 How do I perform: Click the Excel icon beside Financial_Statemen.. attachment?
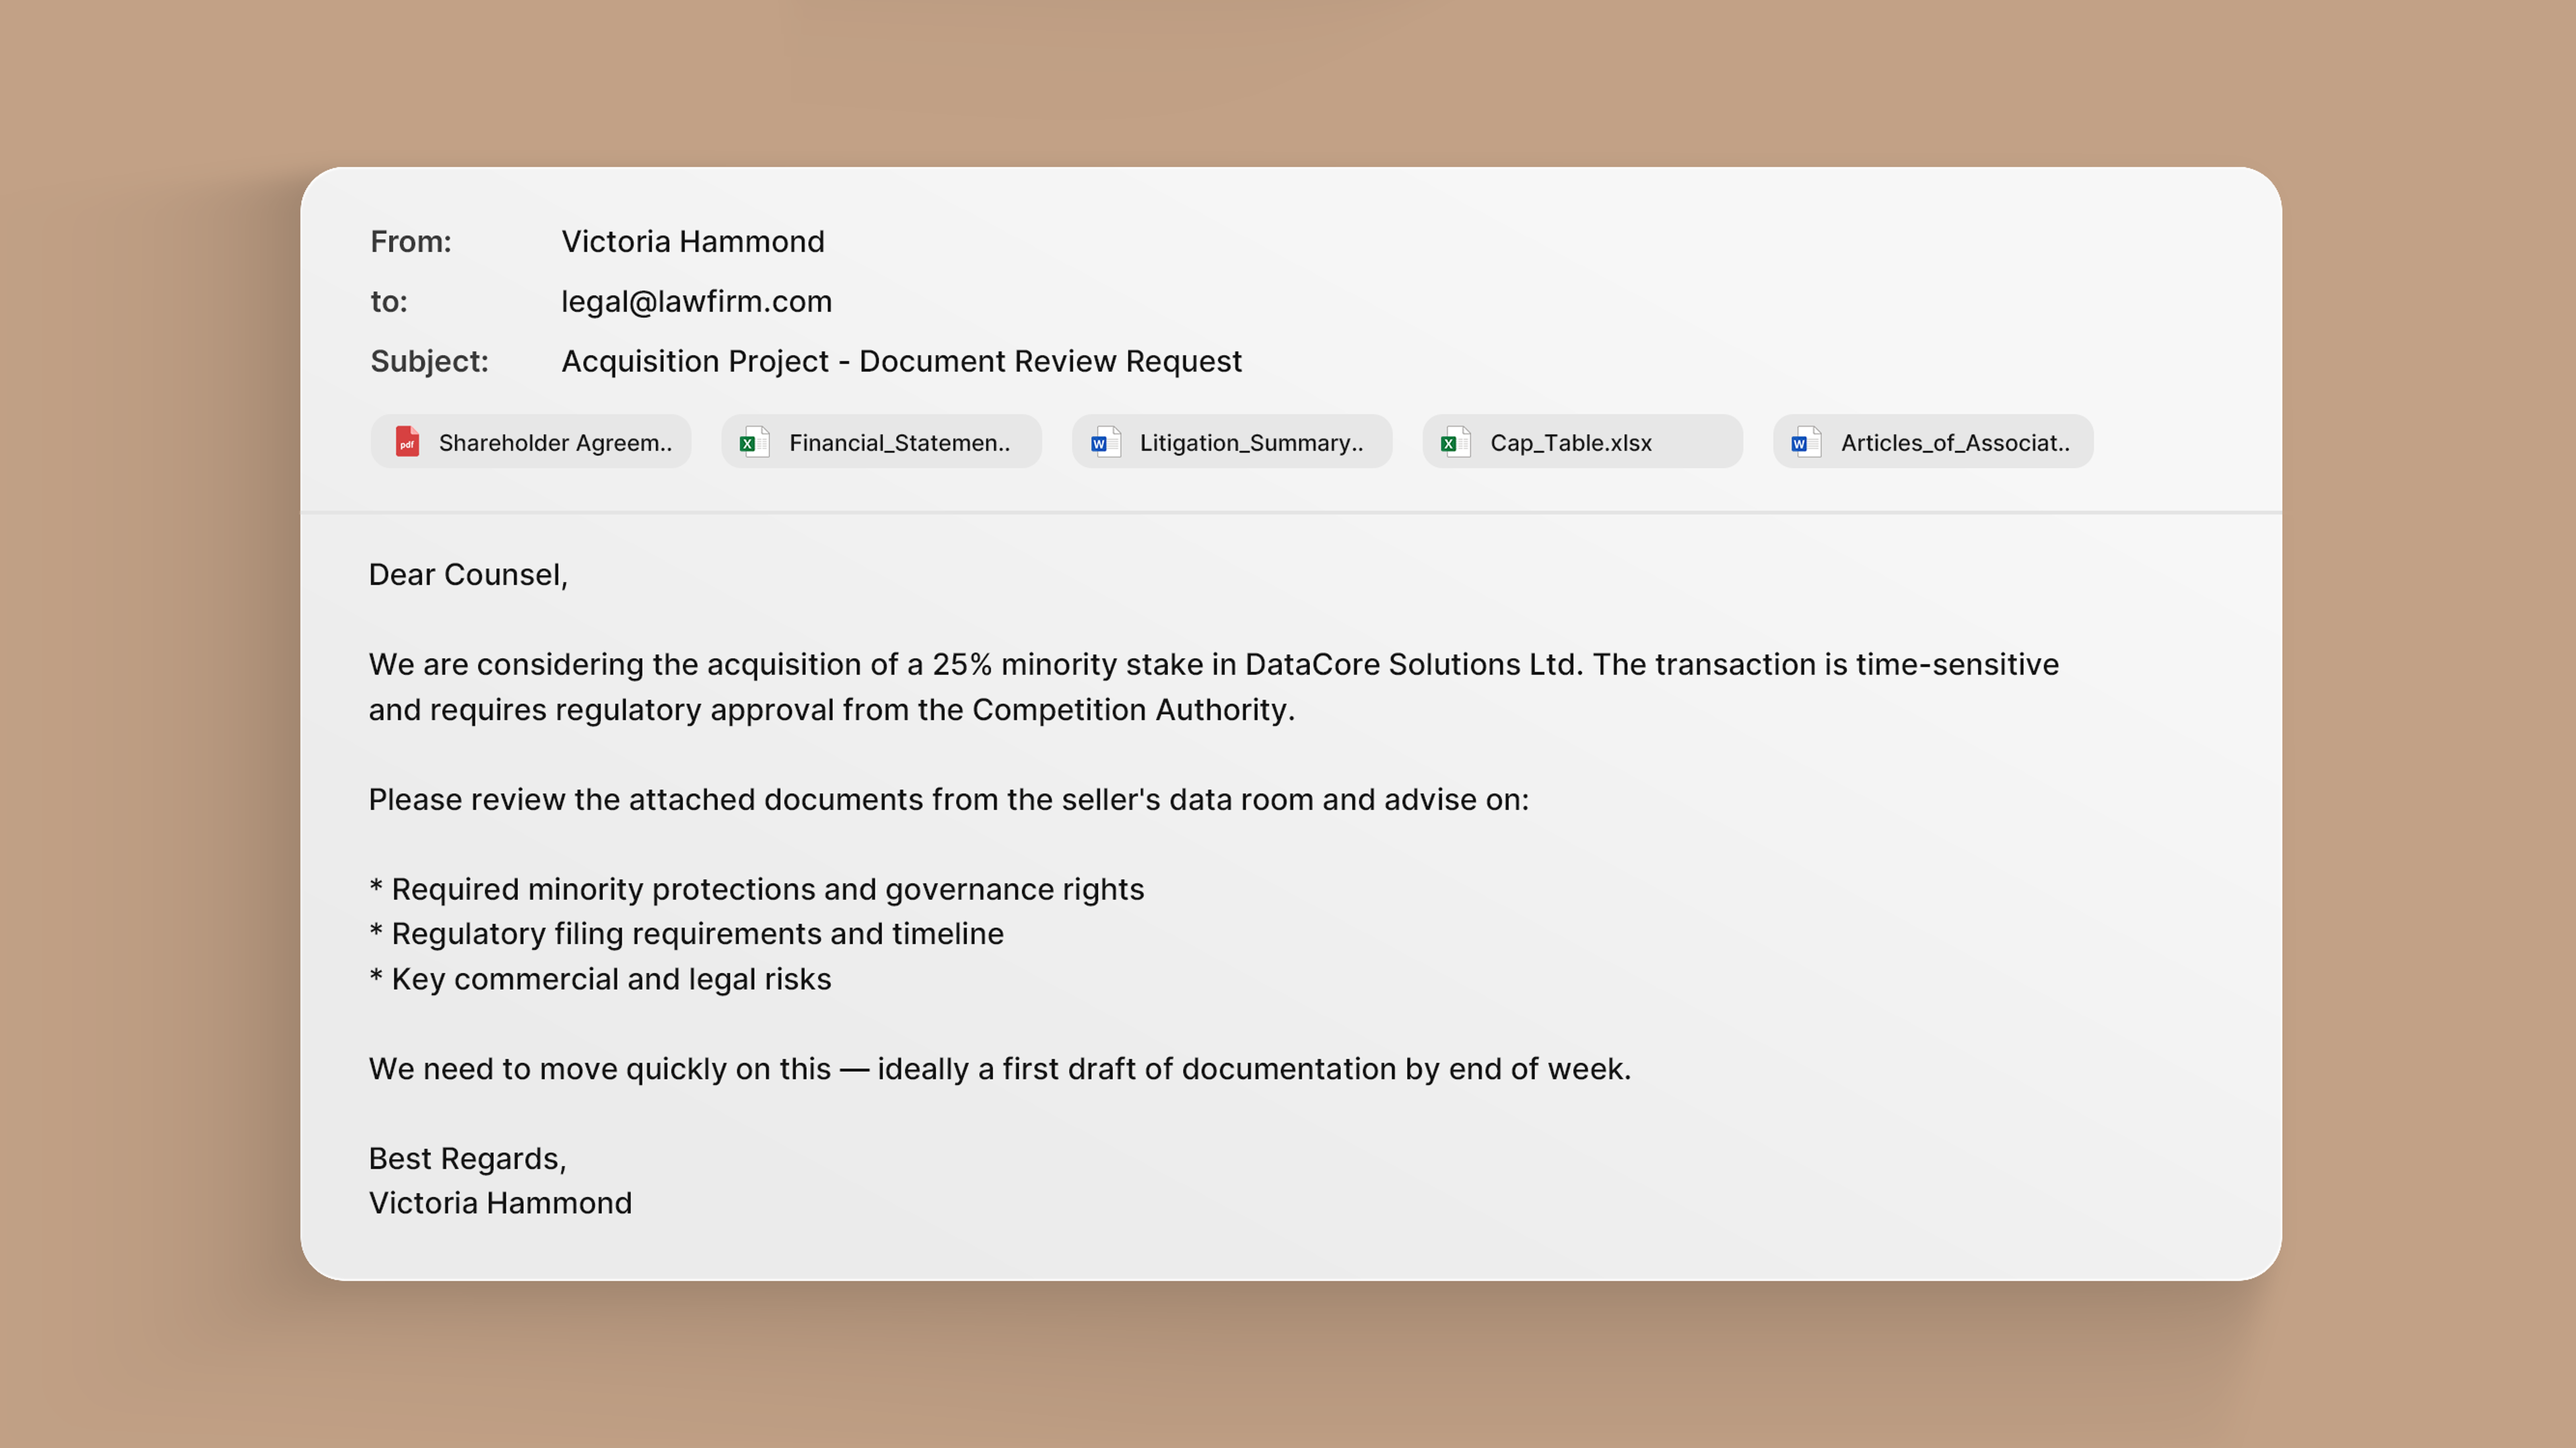pos(754,442)
